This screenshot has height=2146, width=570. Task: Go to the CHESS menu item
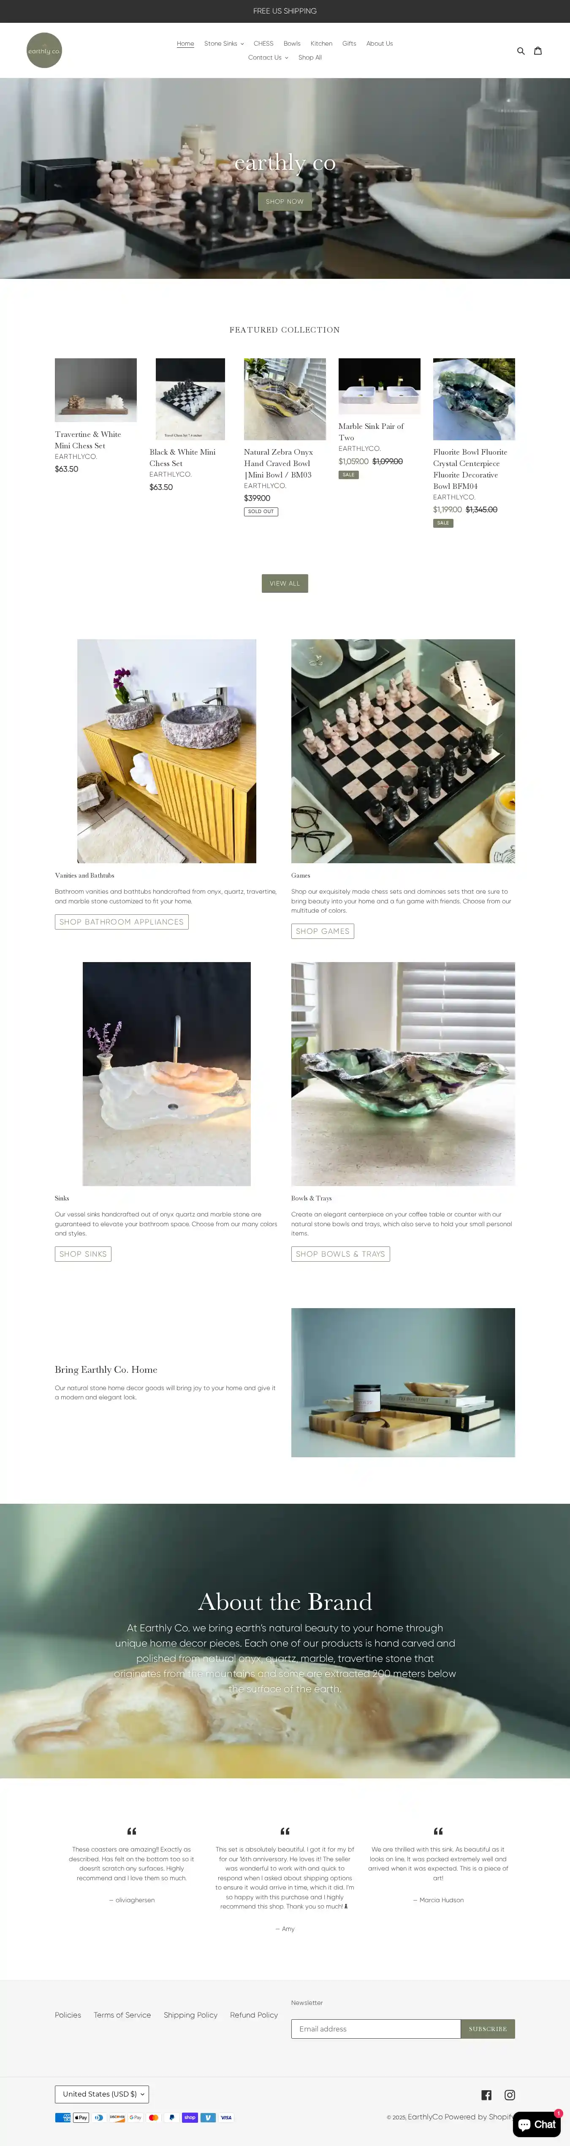(264, 44)
